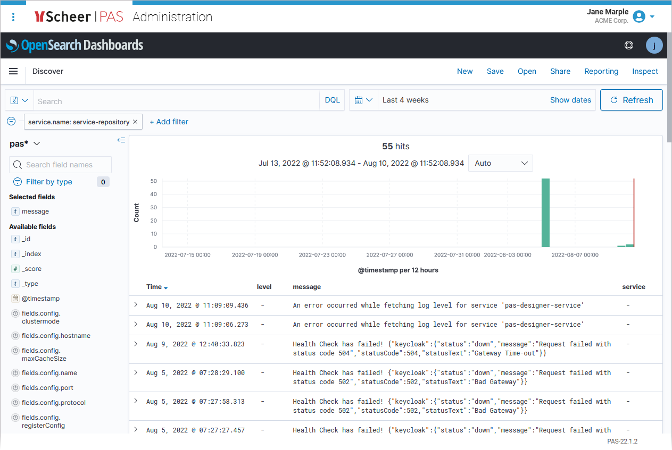Click the help lifebuoy icon
Image resolution: width=672 pixels, height=450 pixels.
pos(628,45)
